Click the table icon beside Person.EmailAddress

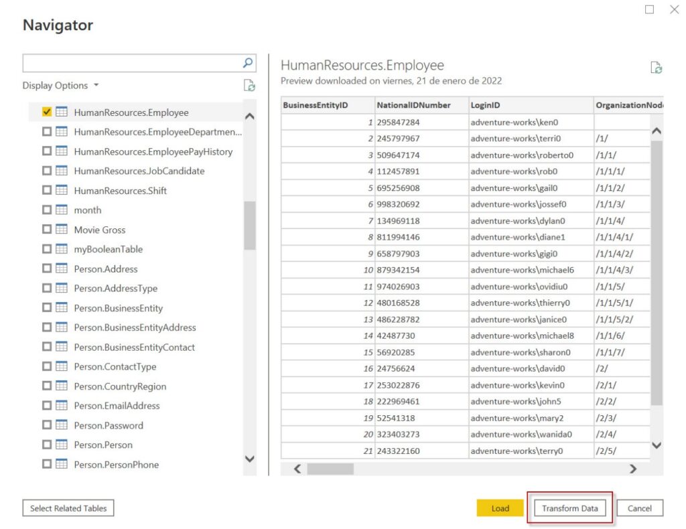point(63,406)
